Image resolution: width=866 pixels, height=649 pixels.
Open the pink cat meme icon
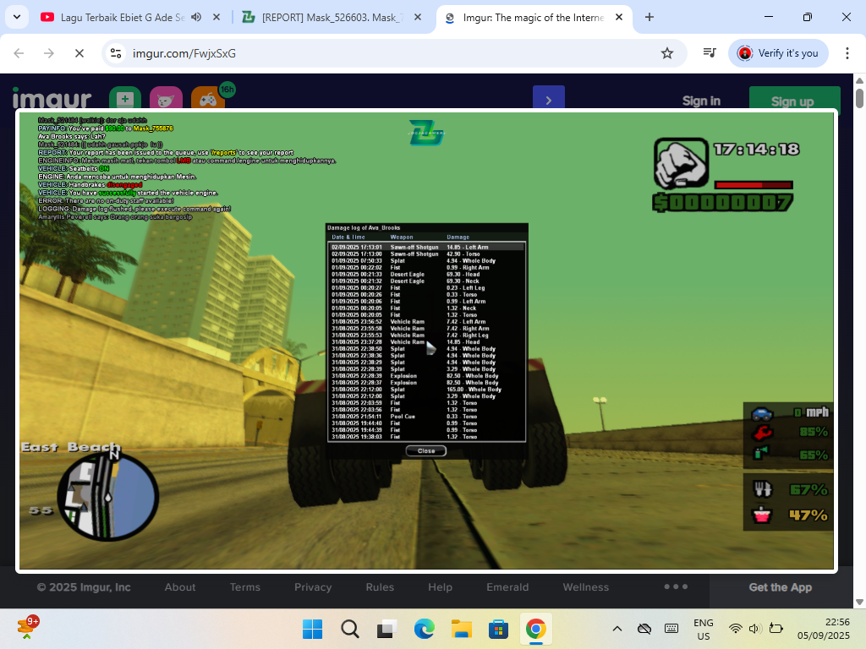click(166, 98)
